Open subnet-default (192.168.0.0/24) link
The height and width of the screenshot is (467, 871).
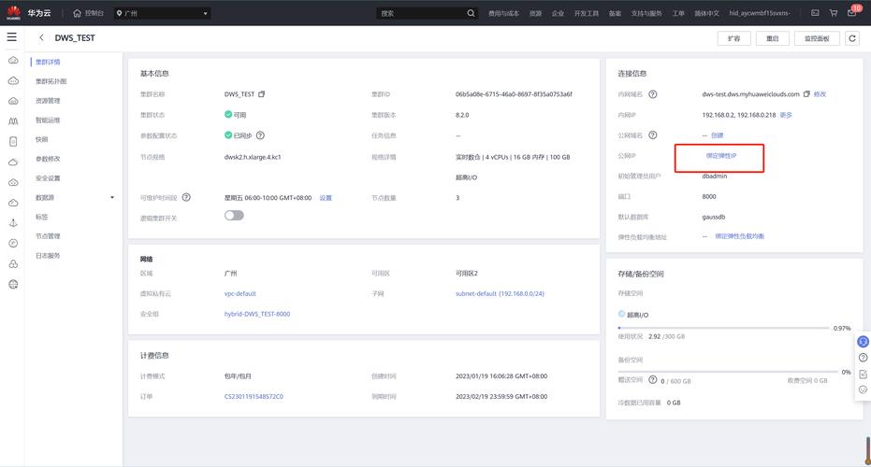click(500, 294)
